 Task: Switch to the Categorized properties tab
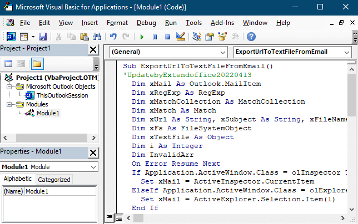54,179
